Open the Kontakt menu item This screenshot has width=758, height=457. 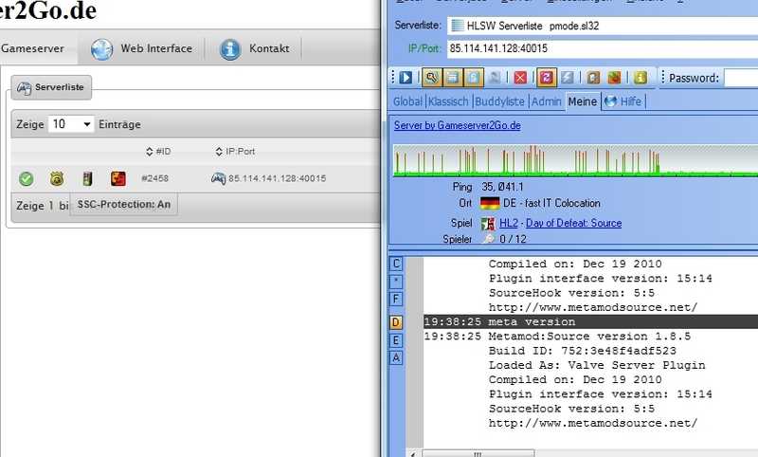pyautogui.click(x=254, y=48)
